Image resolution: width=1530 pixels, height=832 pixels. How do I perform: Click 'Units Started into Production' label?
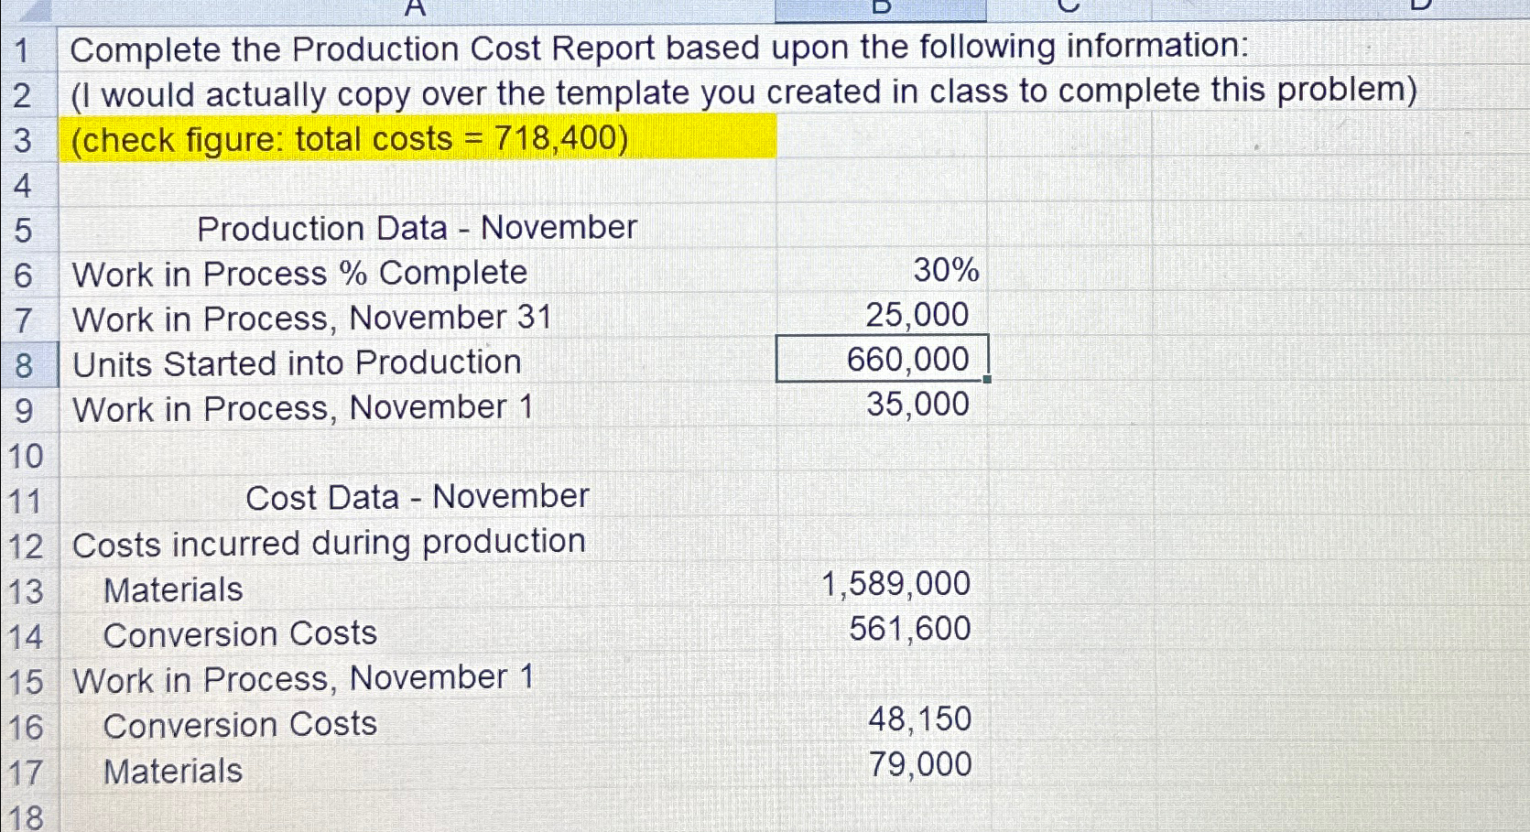[x=297, y=363]
